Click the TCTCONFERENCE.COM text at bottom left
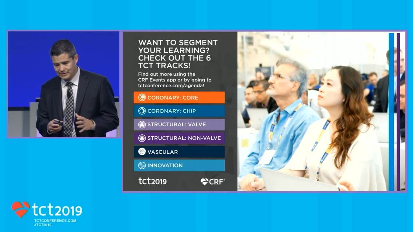The width and height of the screenshot is (413, 232). click(55, 221)
